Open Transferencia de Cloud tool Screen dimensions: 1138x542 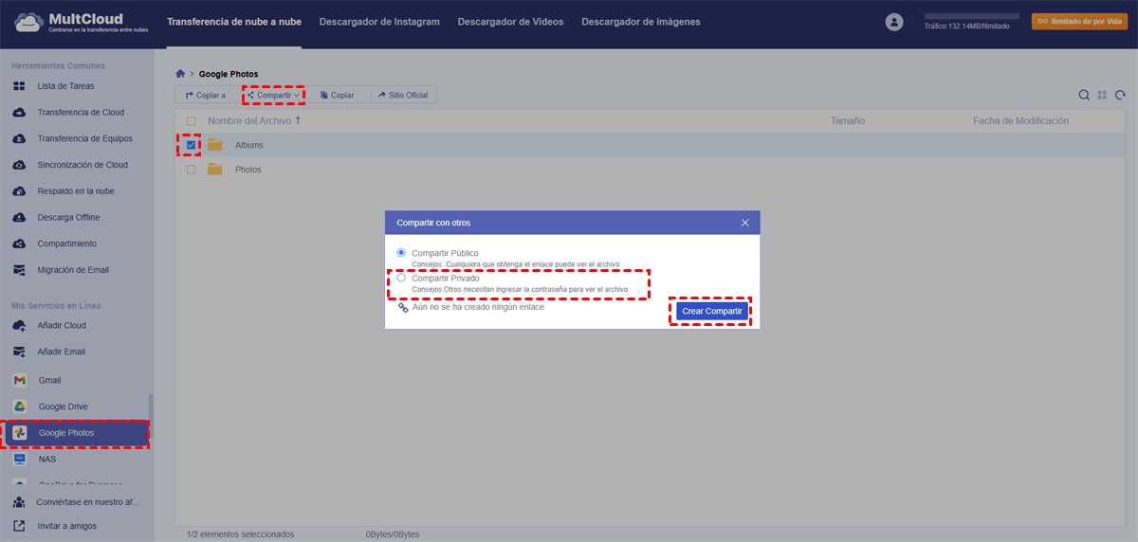click(81, 112)
